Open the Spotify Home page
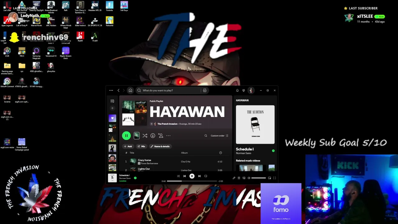This screenshot has width=398, height=224. [x=130, y=91]
